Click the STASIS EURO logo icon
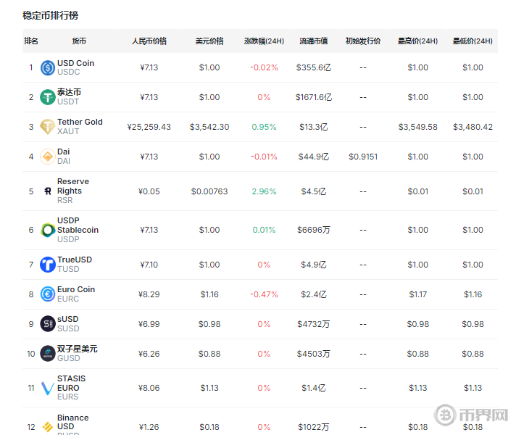 (48, 388)
